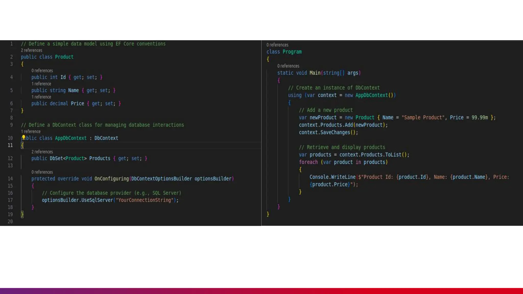Click the highlighted closing brace on line 19
523x294 pixels.
coord(22,214)
